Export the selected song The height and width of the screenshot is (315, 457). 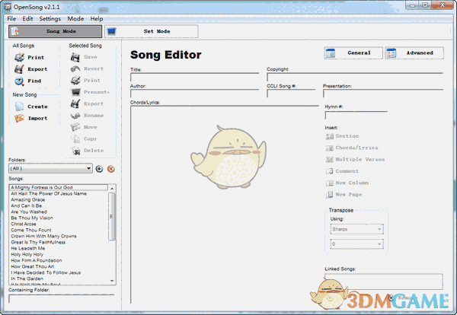coord(87,103)
